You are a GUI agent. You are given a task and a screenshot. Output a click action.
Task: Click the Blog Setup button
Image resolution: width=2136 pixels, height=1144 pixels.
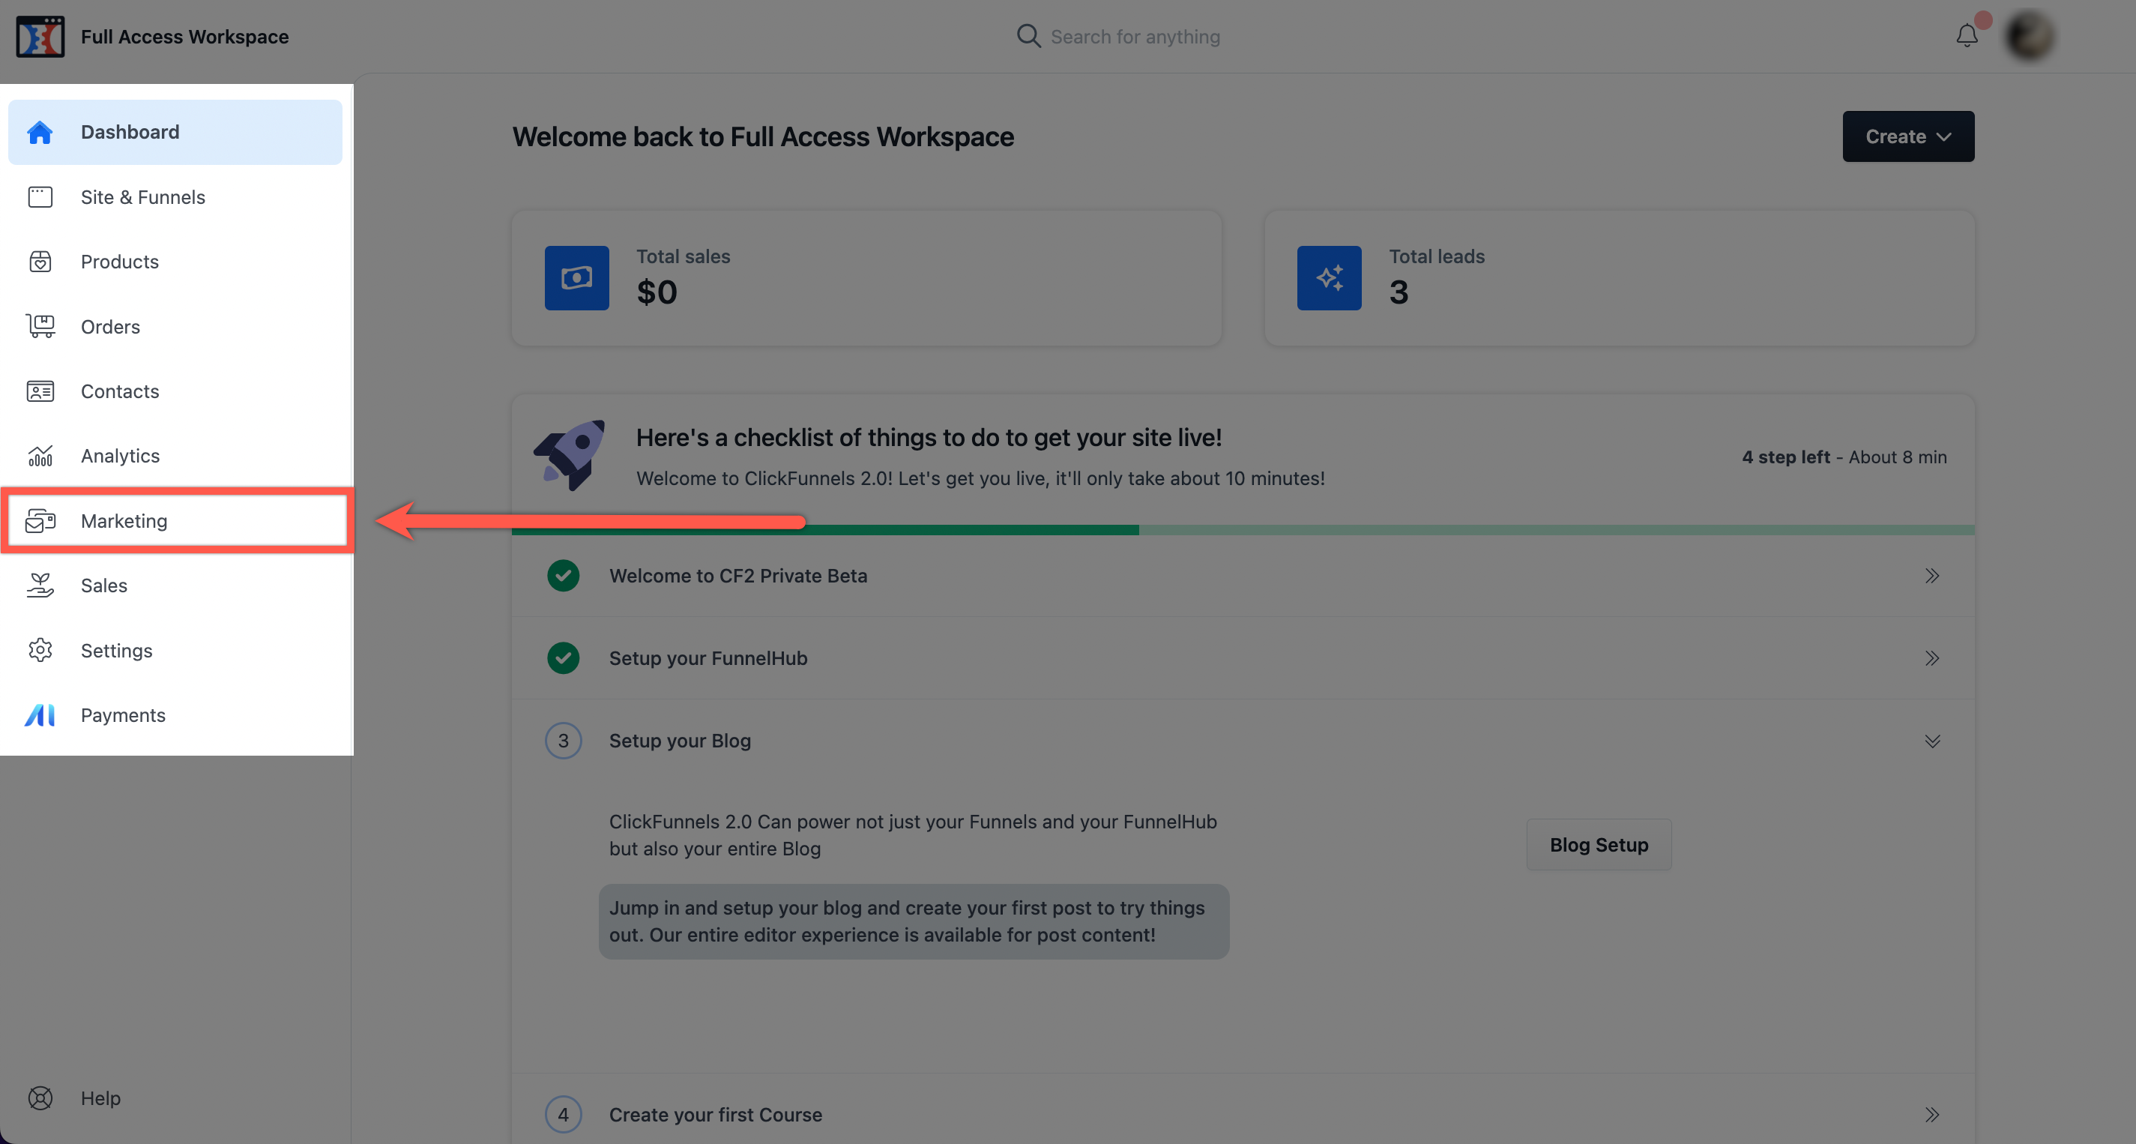click(x=1599, y=843)
